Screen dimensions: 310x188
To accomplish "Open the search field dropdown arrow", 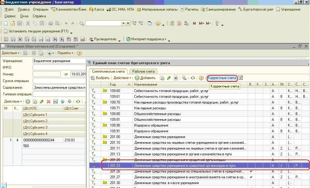I will tap(124, 23).
